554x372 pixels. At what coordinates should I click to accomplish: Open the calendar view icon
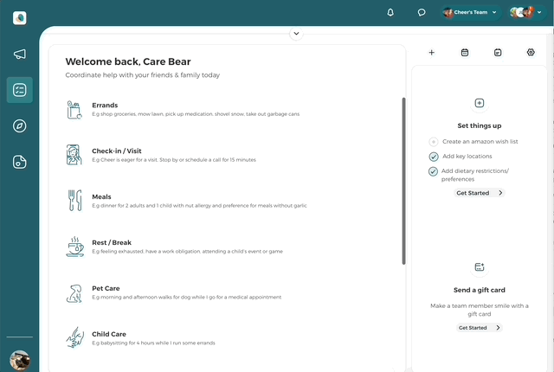tap(465, 53)
